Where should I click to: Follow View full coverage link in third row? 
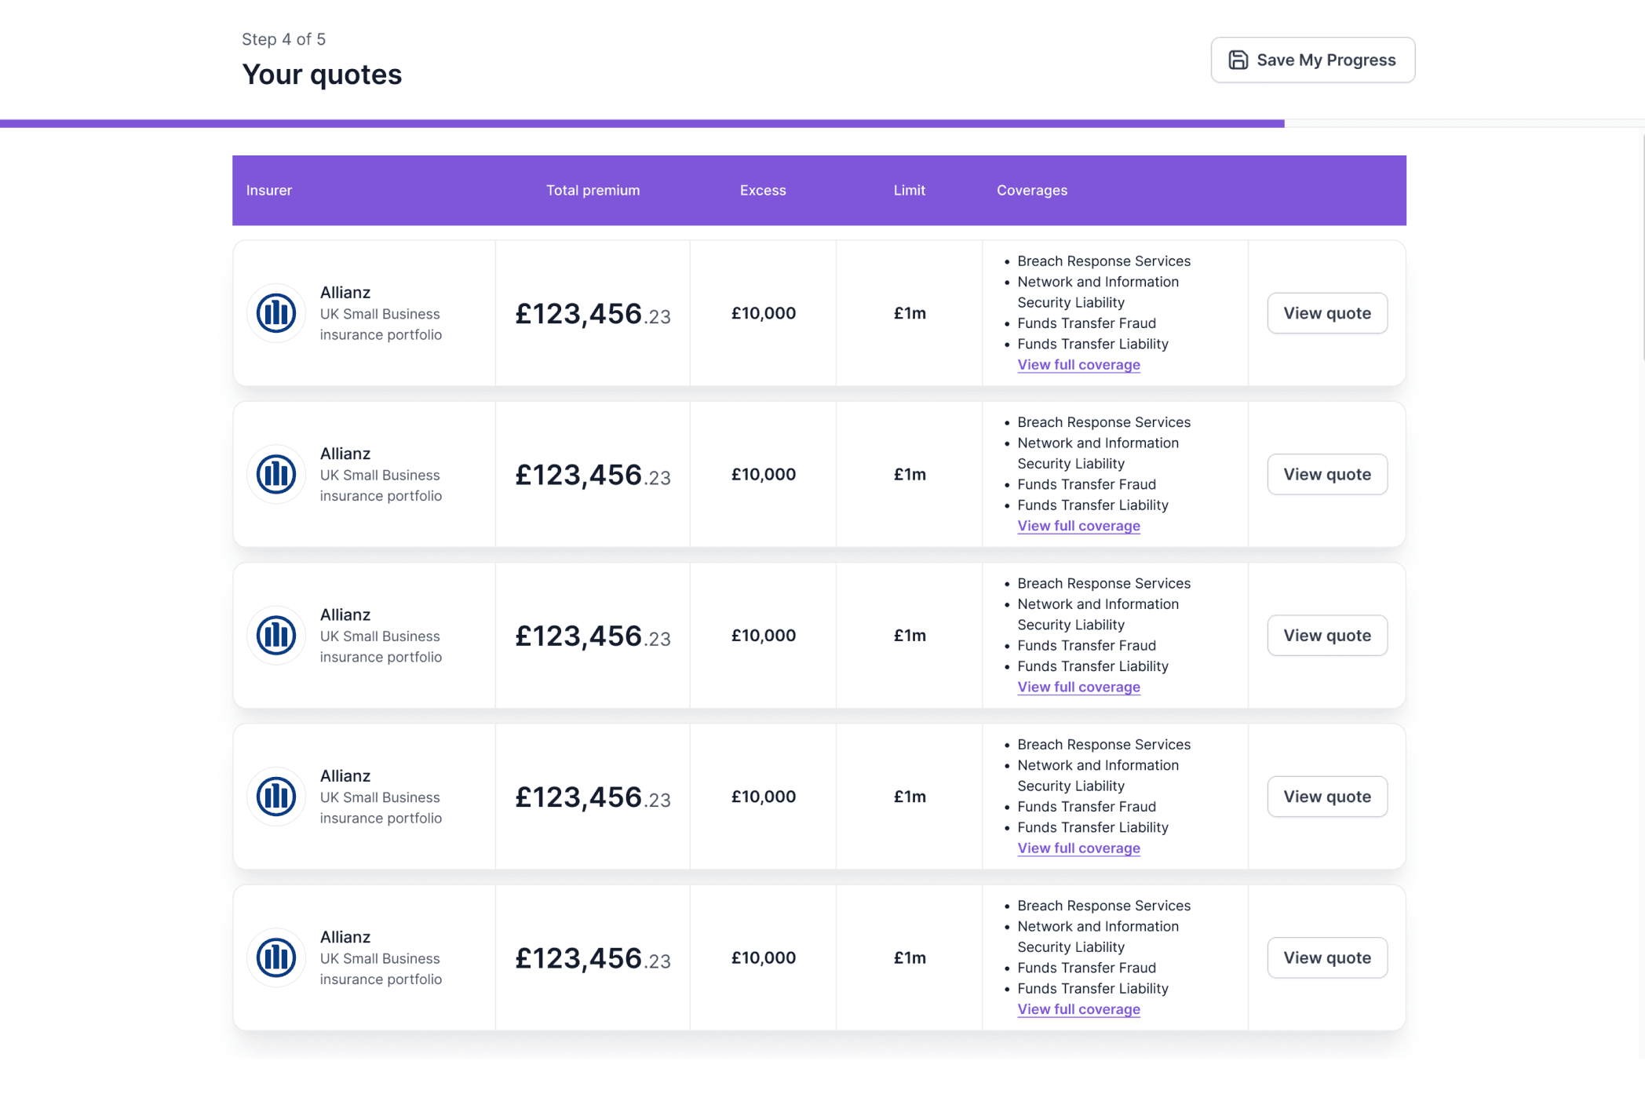(1078, 687)
